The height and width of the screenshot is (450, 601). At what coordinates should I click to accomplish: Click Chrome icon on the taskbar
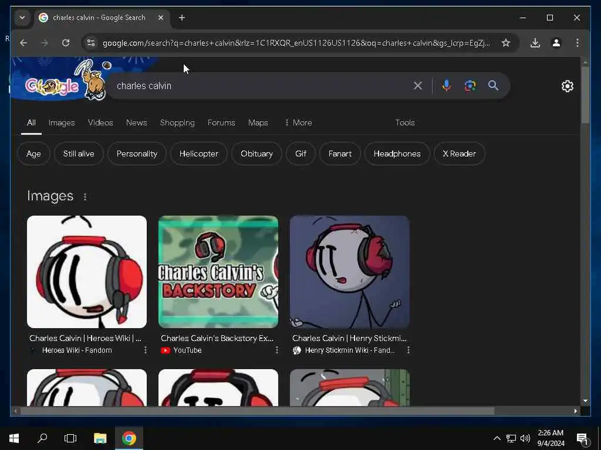point(129,438)
